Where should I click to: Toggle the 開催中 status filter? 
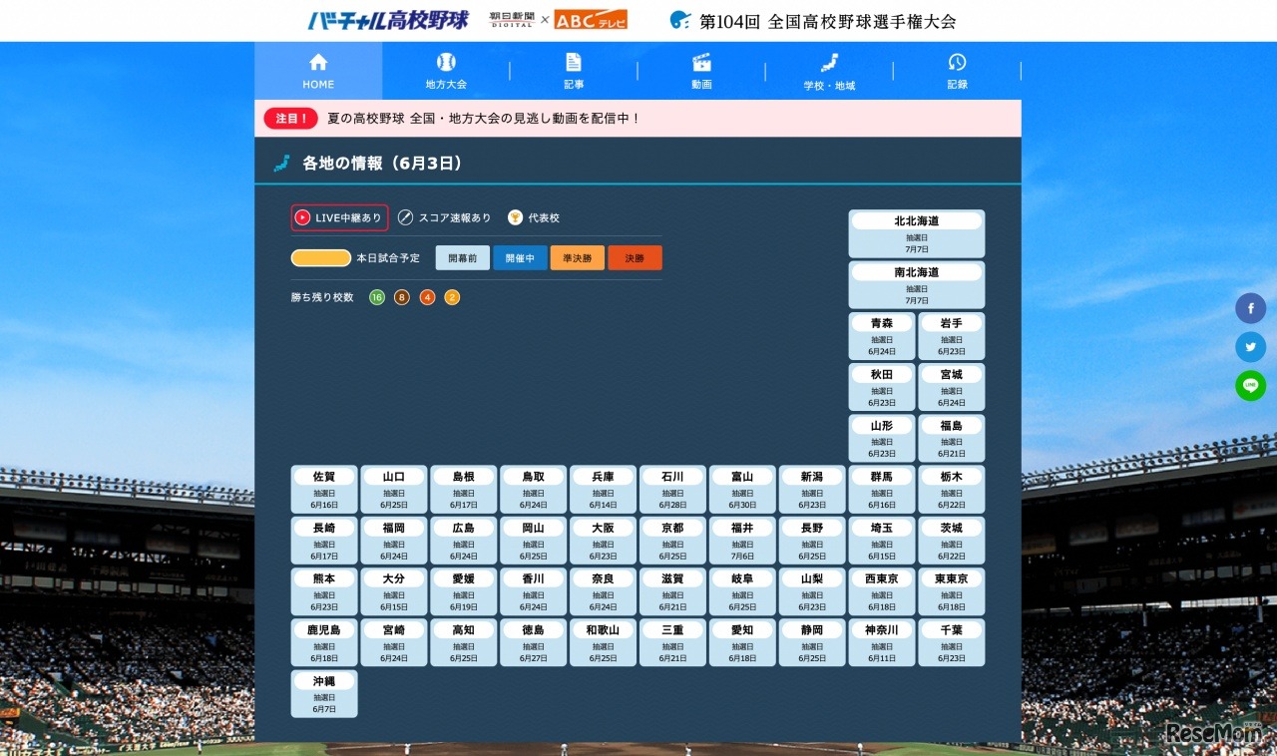(520, 256)
